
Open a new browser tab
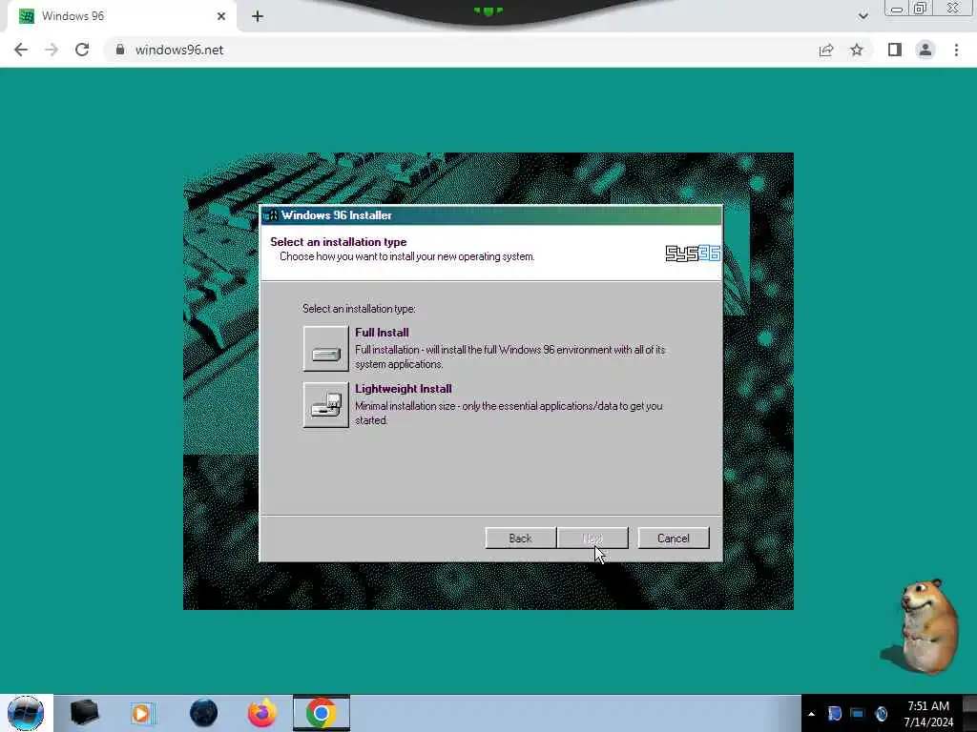coord(258,16)
